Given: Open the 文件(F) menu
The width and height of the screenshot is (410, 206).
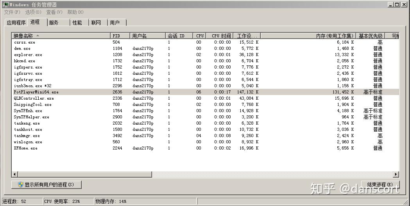Looking at the screenshot, I should point(12,12).
